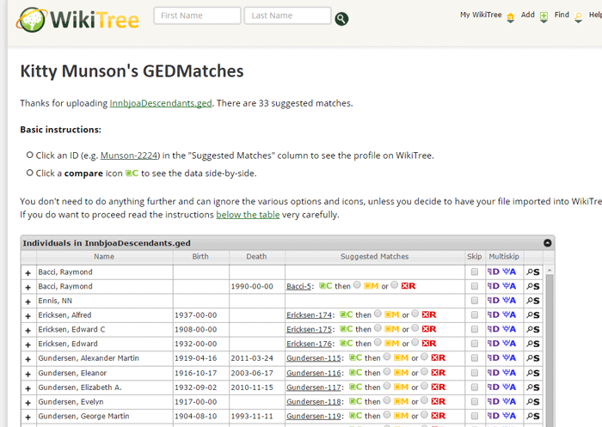Viewport: 602px width, 427px height.
Task: Expand the Gundersen, Evelyn row
Action: 28,403
